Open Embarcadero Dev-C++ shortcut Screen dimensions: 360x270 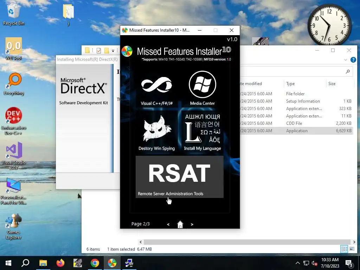14,121
